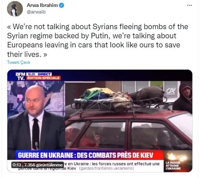
Task: Click the Crédit Agricole logo in footage
Action: pyautogui.click(x=171, y=91)
